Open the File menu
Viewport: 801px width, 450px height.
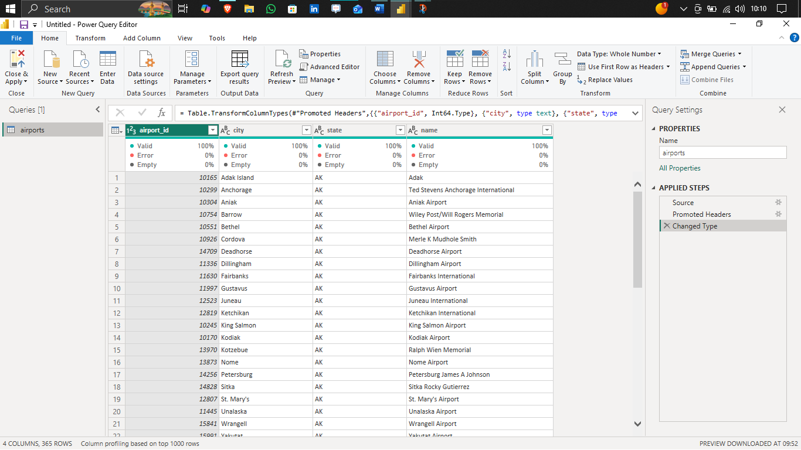pyautogui.click(x=16, y=37)
